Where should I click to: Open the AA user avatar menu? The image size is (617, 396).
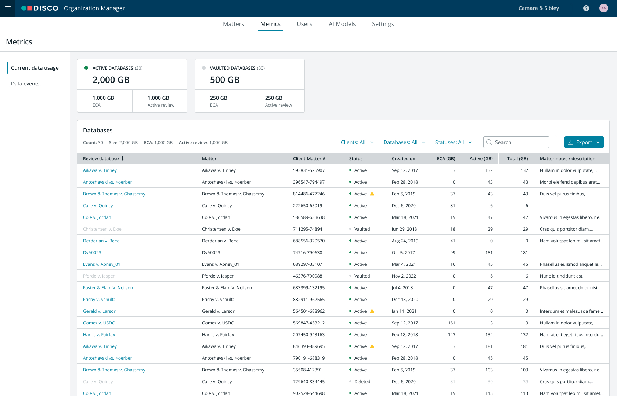603,8
